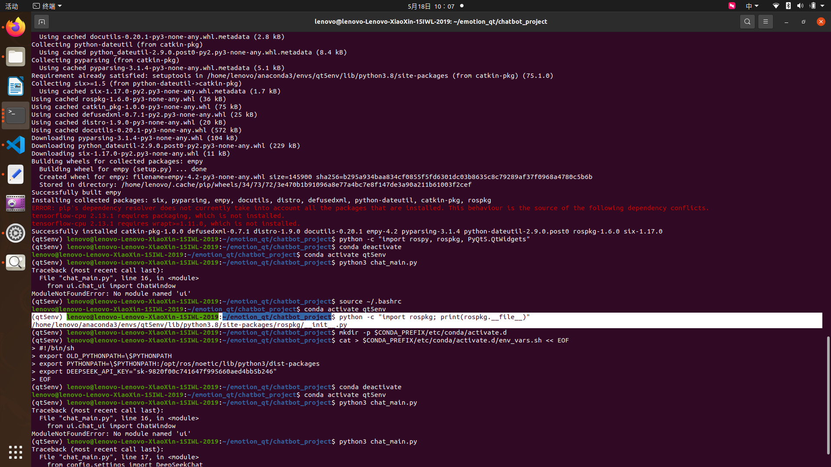Screen dimensions: 831x467
Task: Open the terminal hamburger menu
Action: (765, 22)
